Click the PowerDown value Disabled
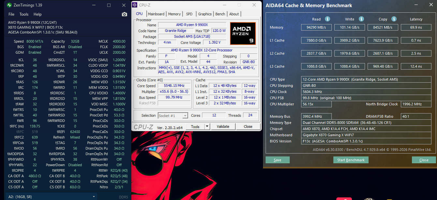The height and width of the screenshot is (200, 437). pyautogui.click(x=75, y=165)
